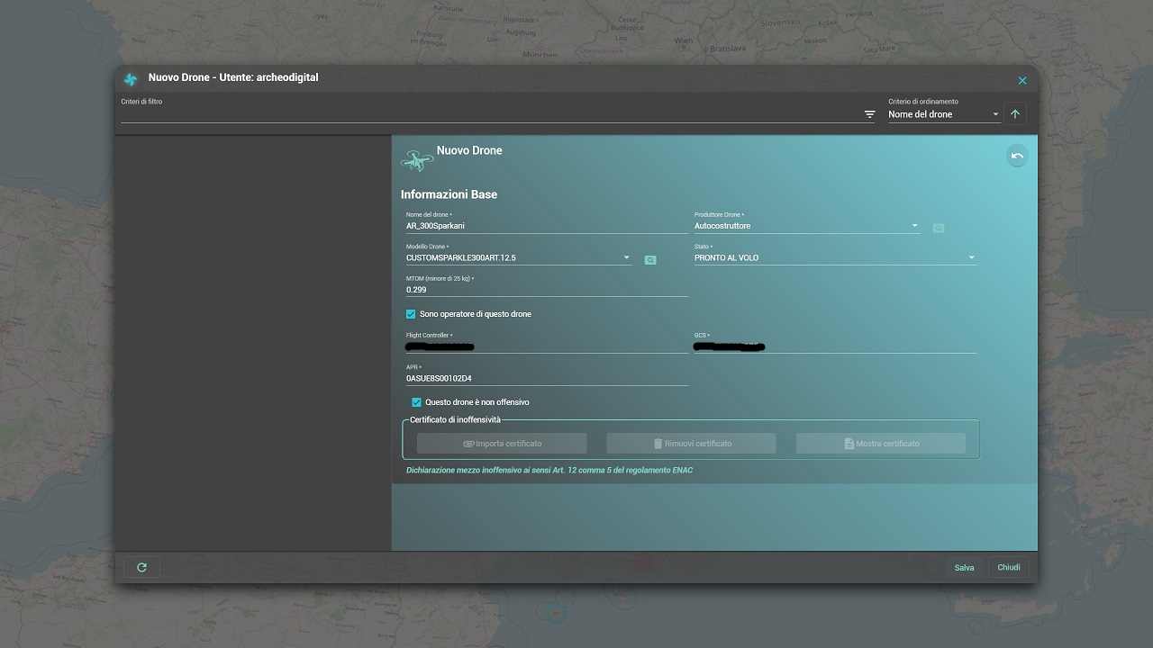
Task: Expand the Produttore Drone dropdown
Action: coord(807,226)
